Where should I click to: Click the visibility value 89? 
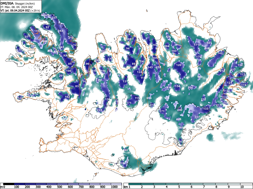134,64
